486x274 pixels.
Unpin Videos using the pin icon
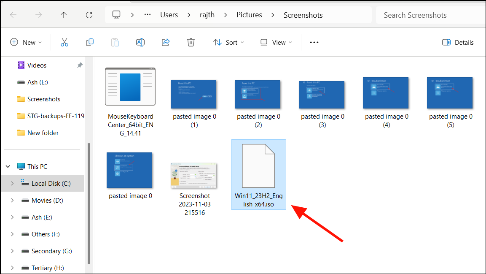80,65
